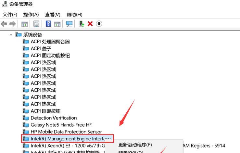Click the icon beside Detection Verification
Viewport: 240px width, 153px height.
pos(26,118)
